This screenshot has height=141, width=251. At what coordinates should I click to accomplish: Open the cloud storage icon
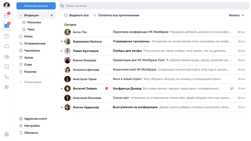click(7, 46)
